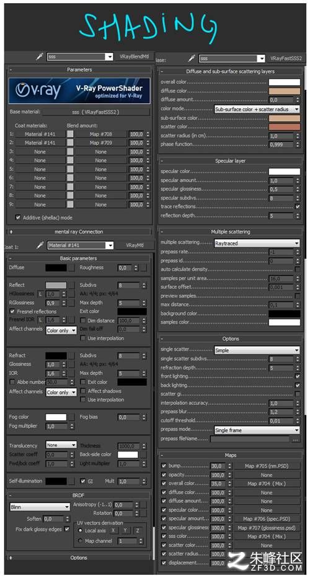Open prepass fileName browse button

[x=295, y=439]
